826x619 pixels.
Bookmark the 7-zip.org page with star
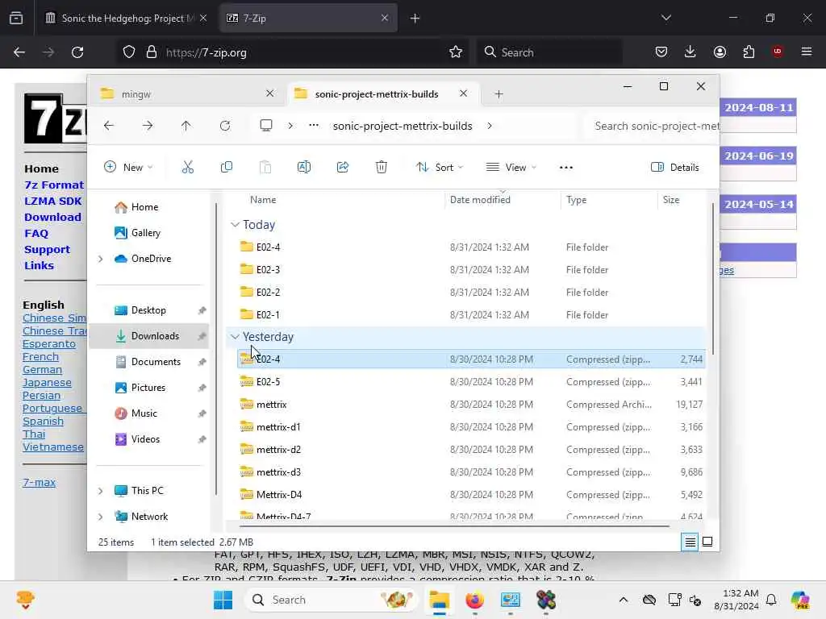[x=456, y=52]
